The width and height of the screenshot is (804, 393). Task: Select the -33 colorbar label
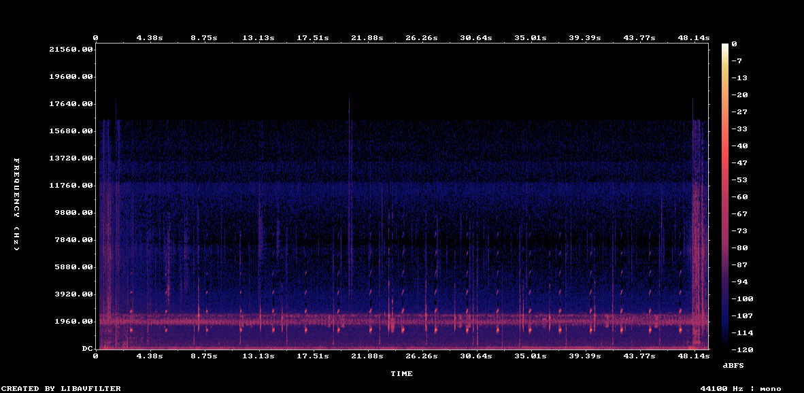click(739, 129)
